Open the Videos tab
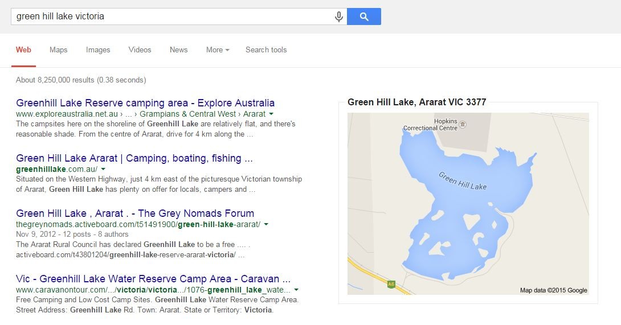This screenshot has width=621, height=325. [x=140, y=50]
